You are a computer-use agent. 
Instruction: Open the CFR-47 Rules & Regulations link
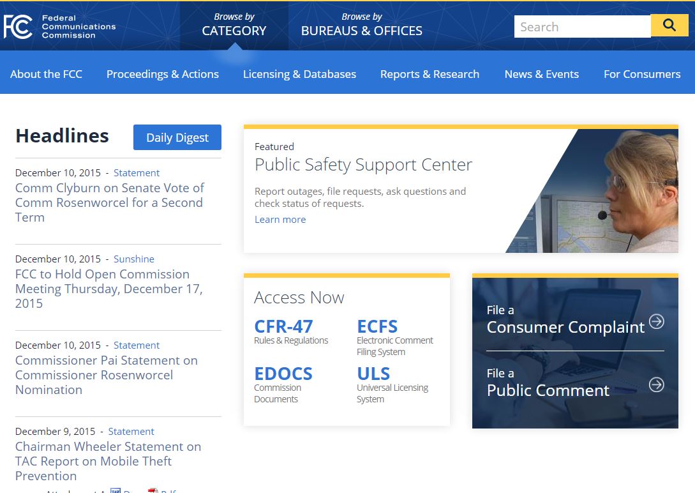click(x=283, y=326)
